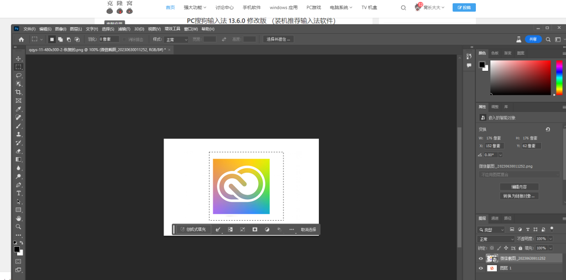Screen dimensions: 566x280
Task: Click the 编辑内容 button
Action: pyautogui.click(x=519, y=187)
